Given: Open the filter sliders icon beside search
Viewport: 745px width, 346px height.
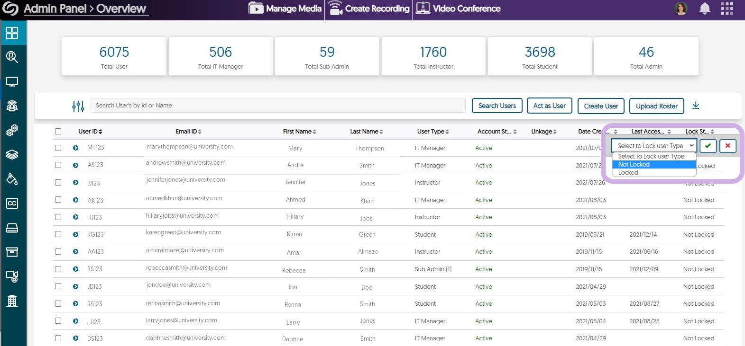Looking at the screenshot, I should coord(78,106).
